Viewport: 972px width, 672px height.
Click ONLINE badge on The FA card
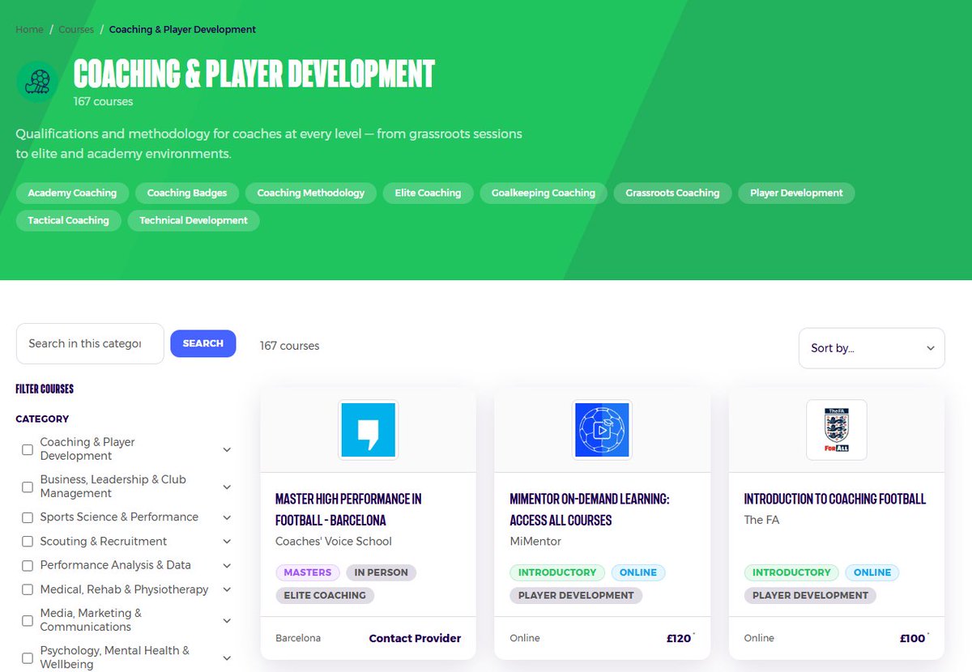(872, 572)
